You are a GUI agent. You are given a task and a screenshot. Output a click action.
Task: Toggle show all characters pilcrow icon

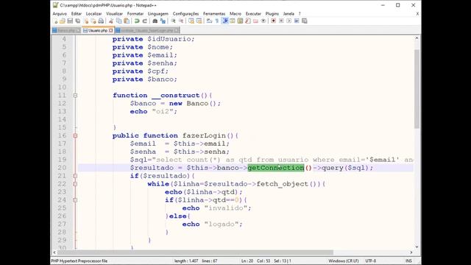(x=217, y=21)
